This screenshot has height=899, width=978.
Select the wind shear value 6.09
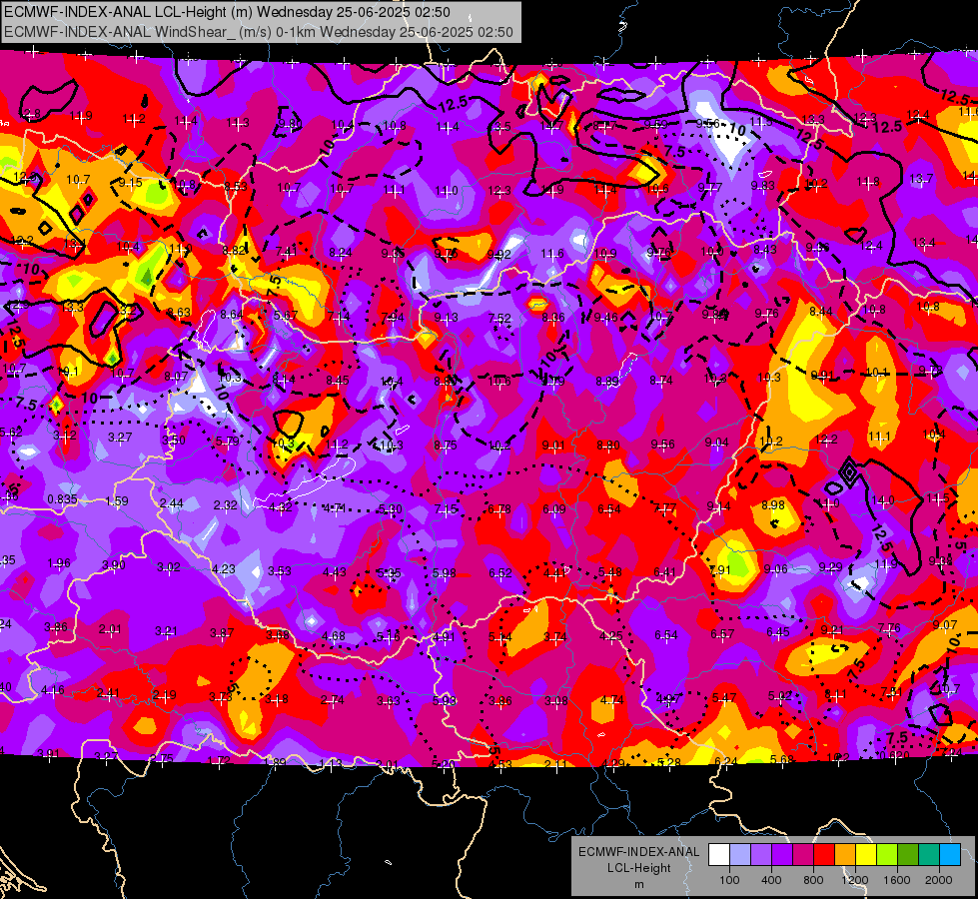coord(553,509)
